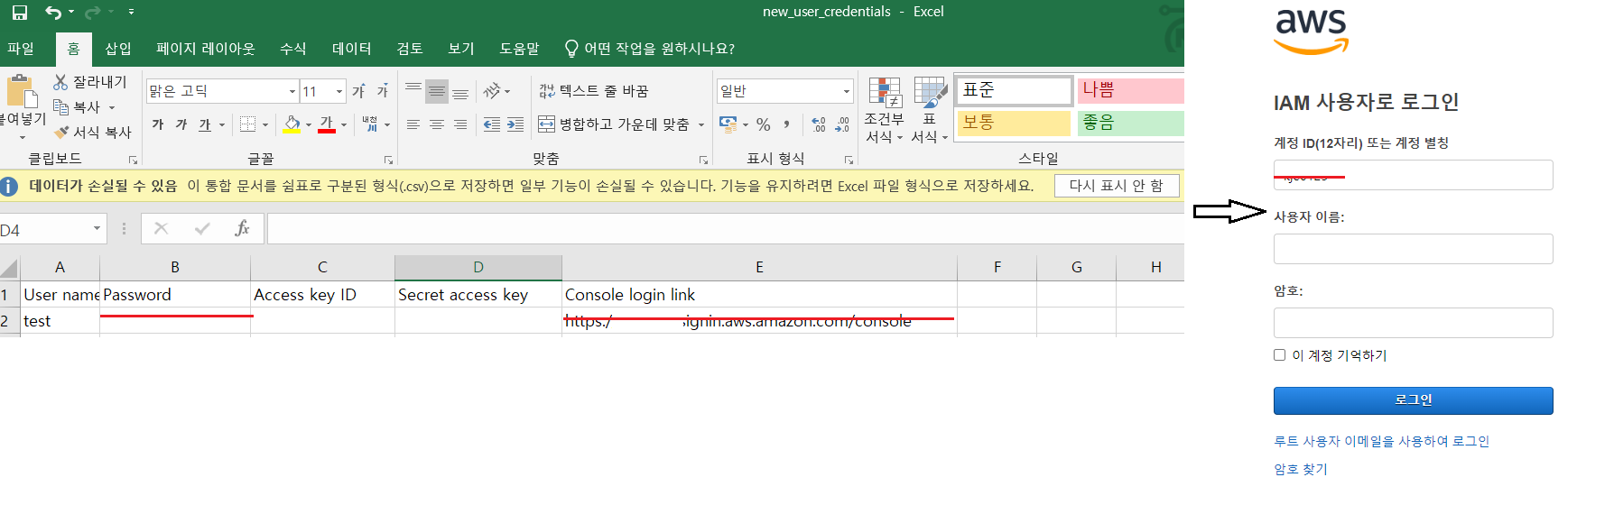Click the Redo arrow icon
The width and height of the screenshot is (1614, 505).
coord(92,13)
